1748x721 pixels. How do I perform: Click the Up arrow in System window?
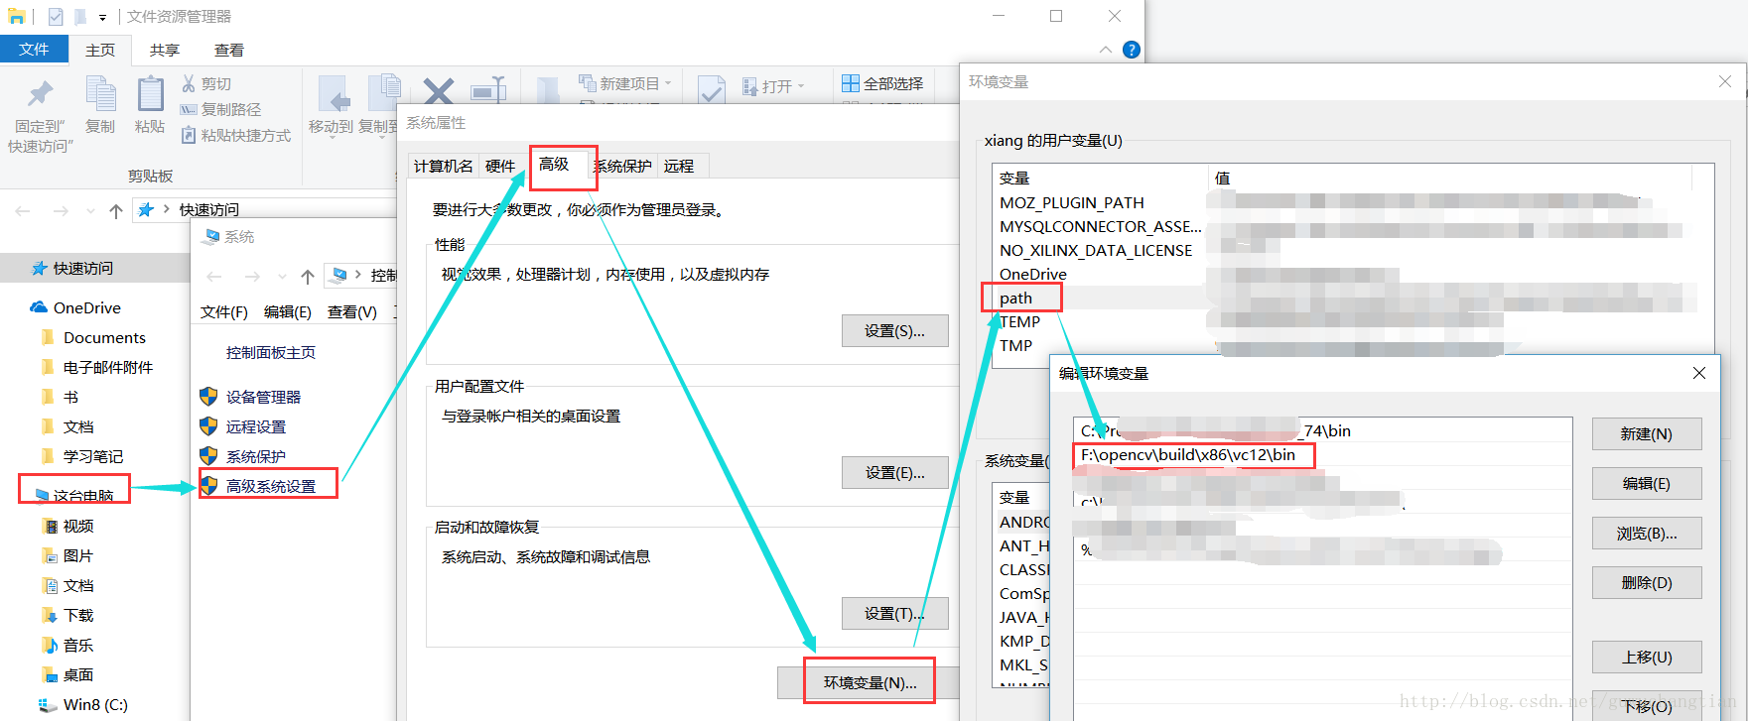click(x=308, y=276)
